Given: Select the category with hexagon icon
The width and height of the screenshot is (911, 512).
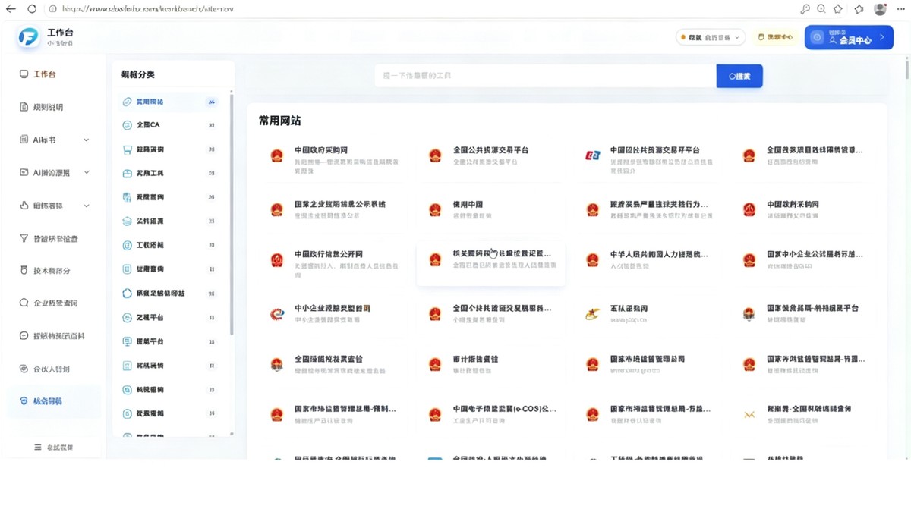Looking at the screenshot, I should click(170, 294).
